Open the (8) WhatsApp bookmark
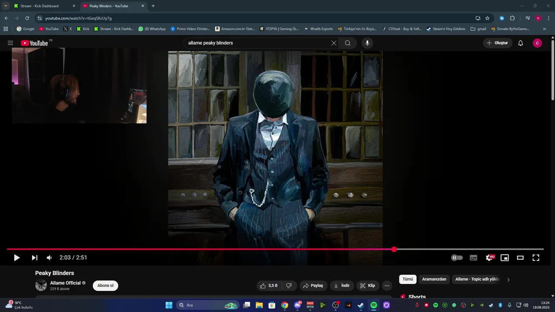 152,29
